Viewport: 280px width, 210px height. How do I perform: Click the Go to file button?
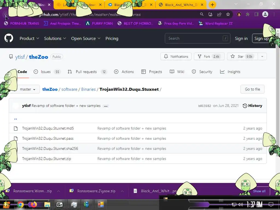point(252,89)
